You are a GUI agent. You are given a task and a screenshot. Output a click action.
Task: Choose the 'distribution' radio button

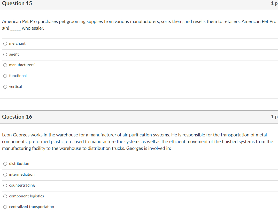pos(5,164)
